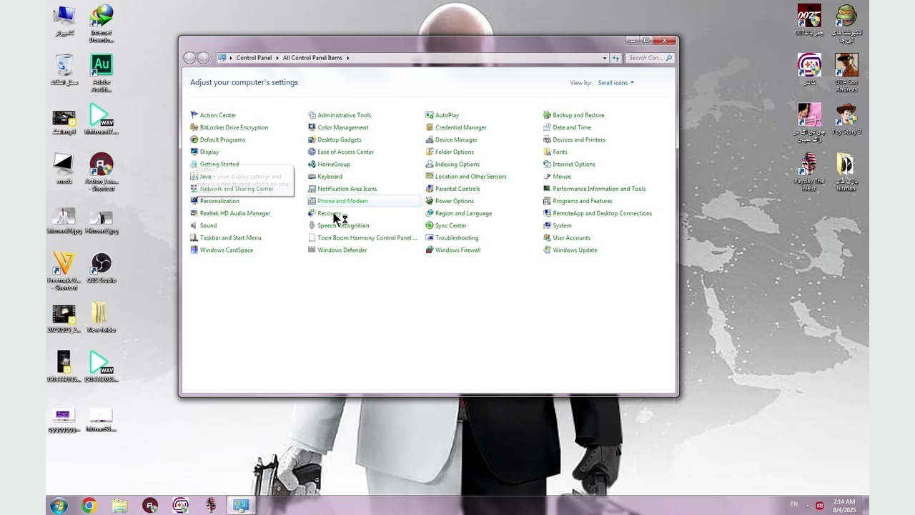Open the taskbar clock showing 2:14 AM
Image resolution: width=915 pixels, height=515 pixels.
[844, 506]
